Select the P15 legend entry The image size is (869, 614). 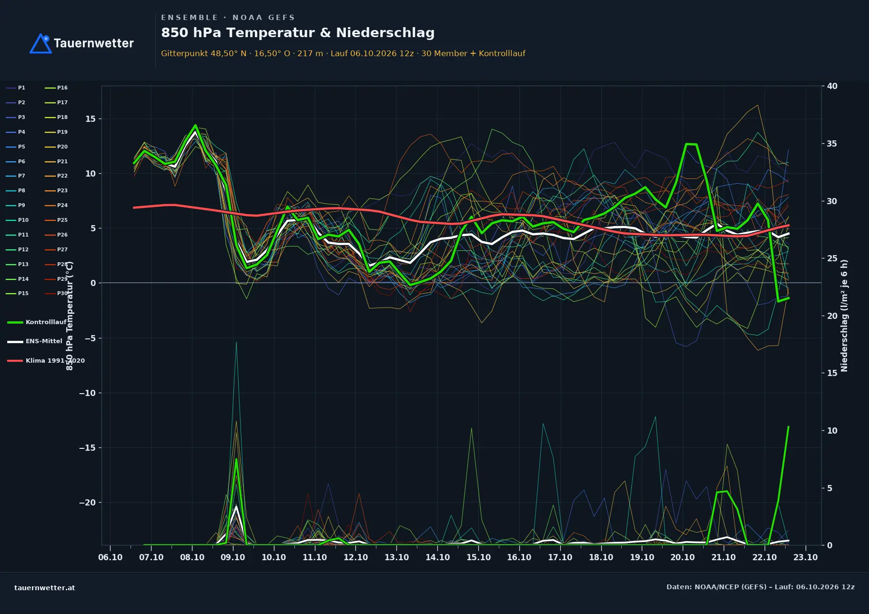17,294
